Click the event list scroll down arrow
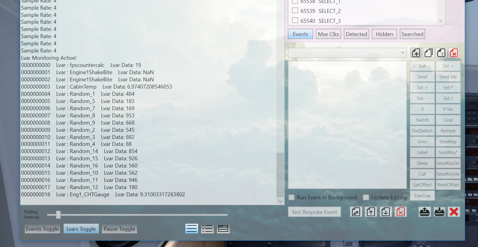 pos(440,21)
